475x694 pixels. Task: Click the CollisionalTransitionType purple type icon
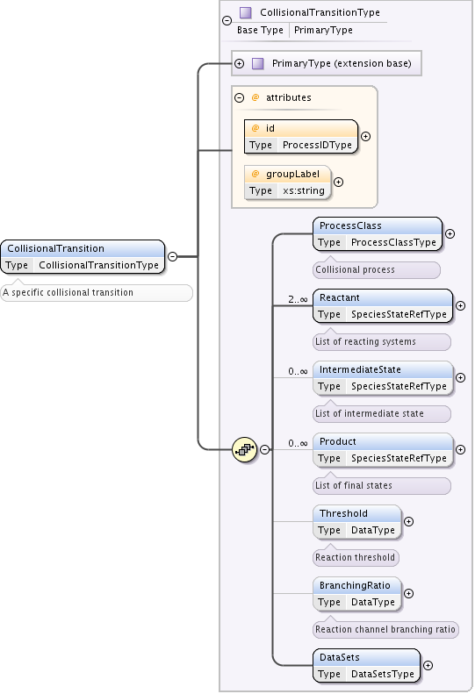click(246, 12)
